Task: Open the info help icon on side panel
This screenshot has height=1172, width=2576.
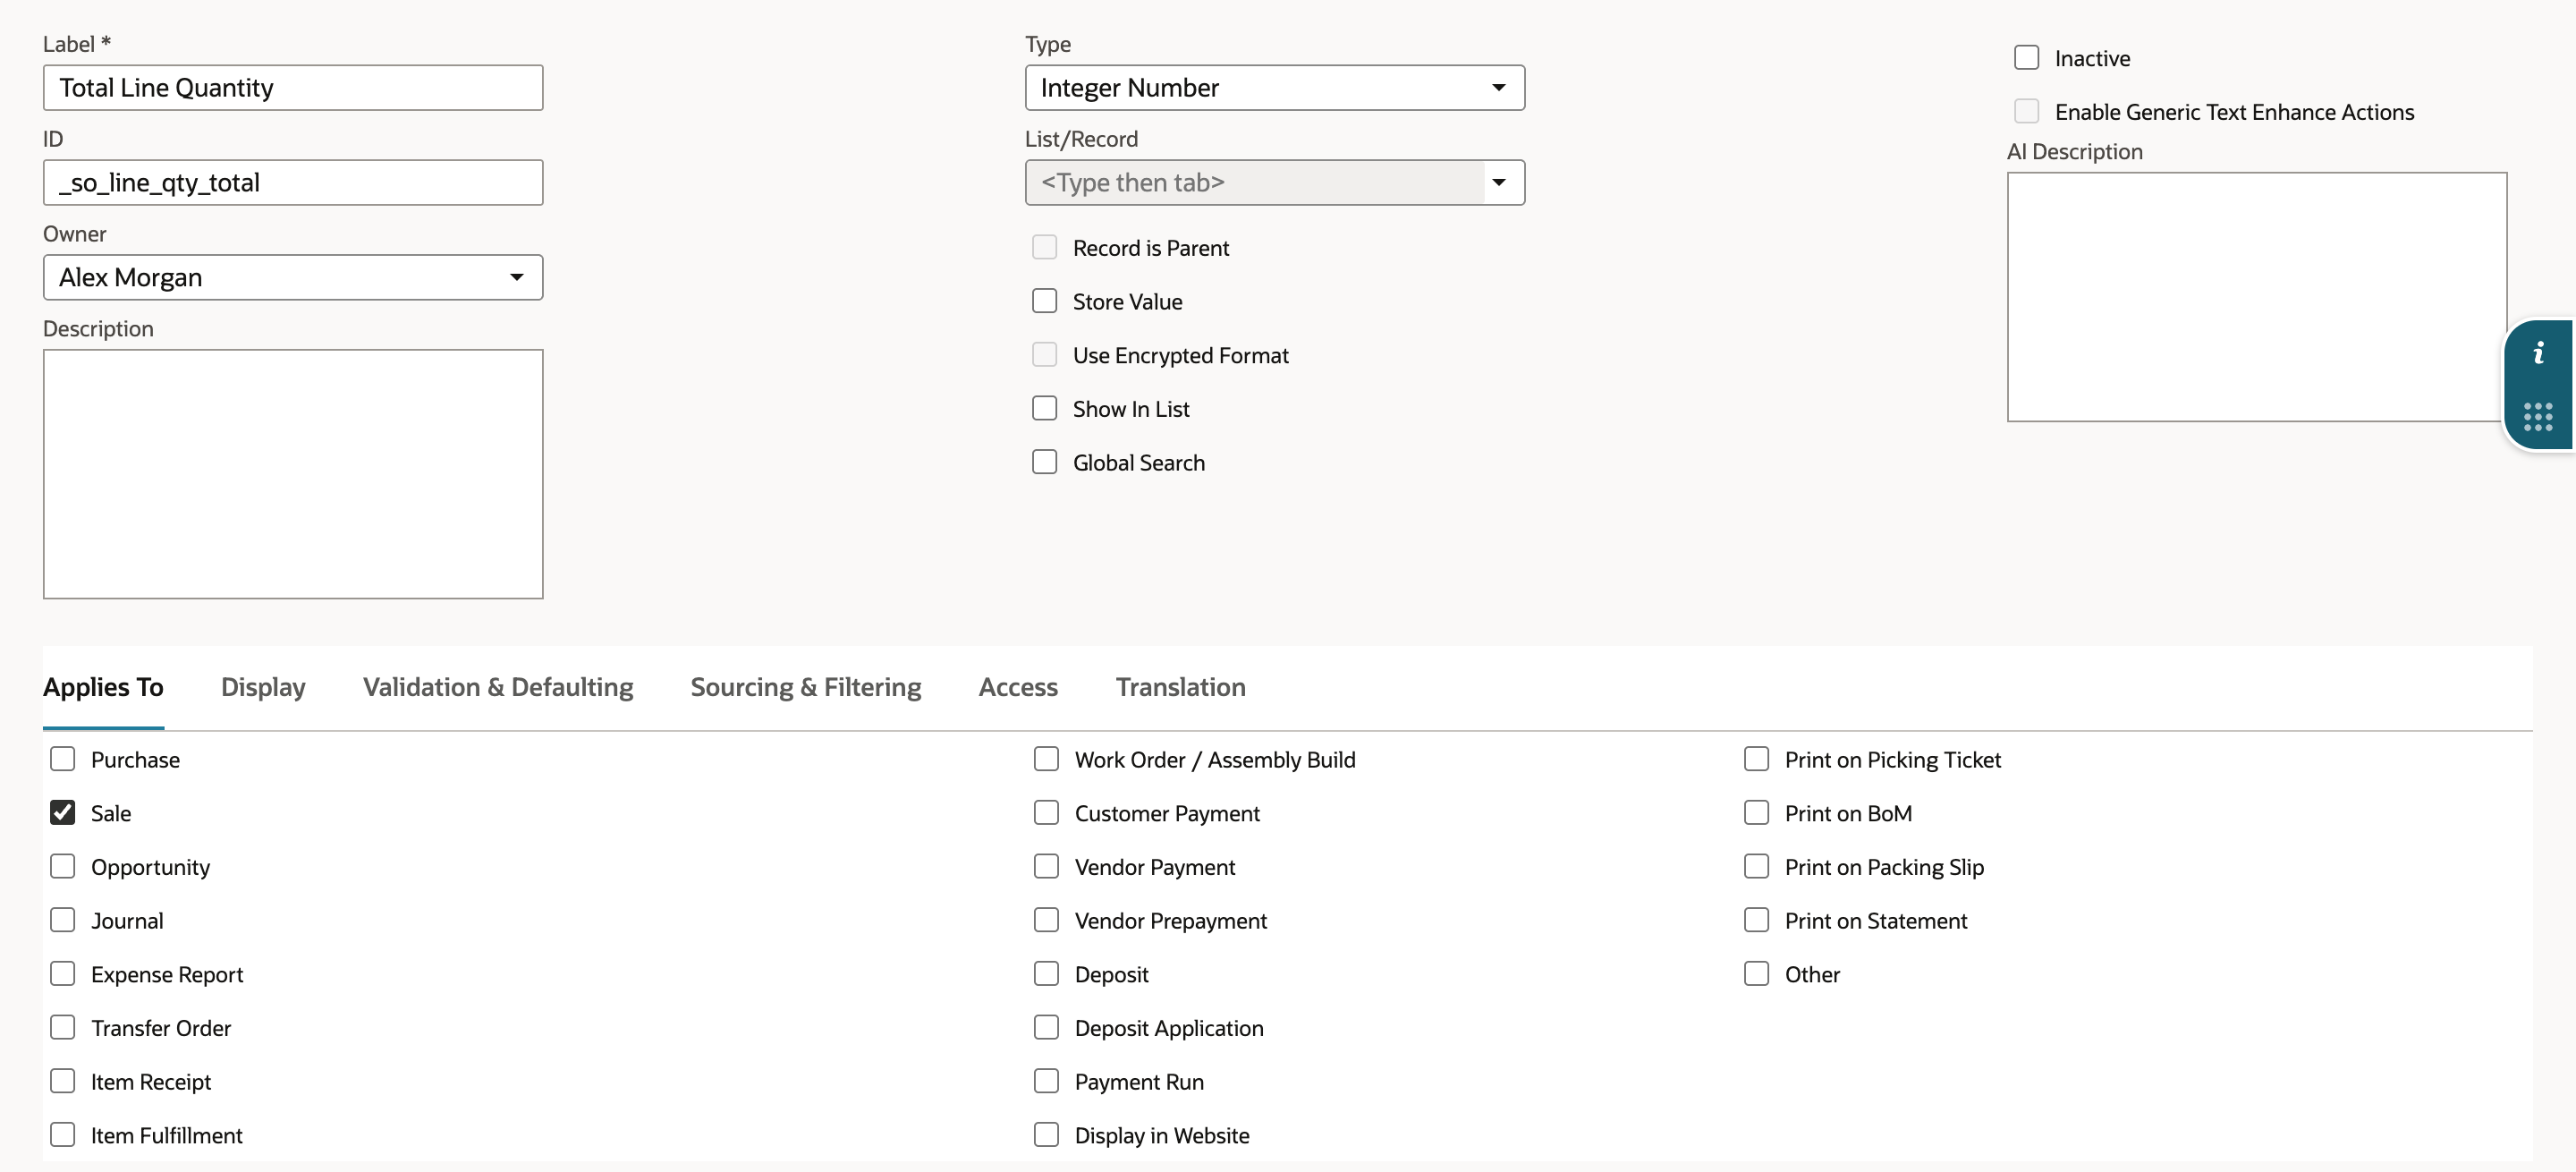Action: (x=2538, y=353)
